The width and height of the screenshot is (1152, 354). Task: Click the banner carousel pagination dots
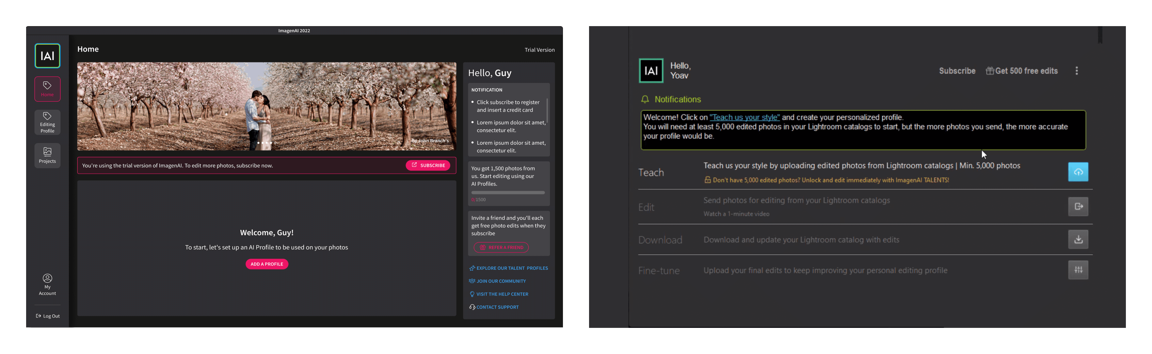[x=266, y=143]
